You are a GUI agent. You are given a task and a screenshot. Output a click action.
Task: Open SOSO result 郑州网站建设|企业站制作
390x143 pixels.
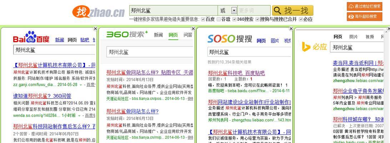(250, 102)
